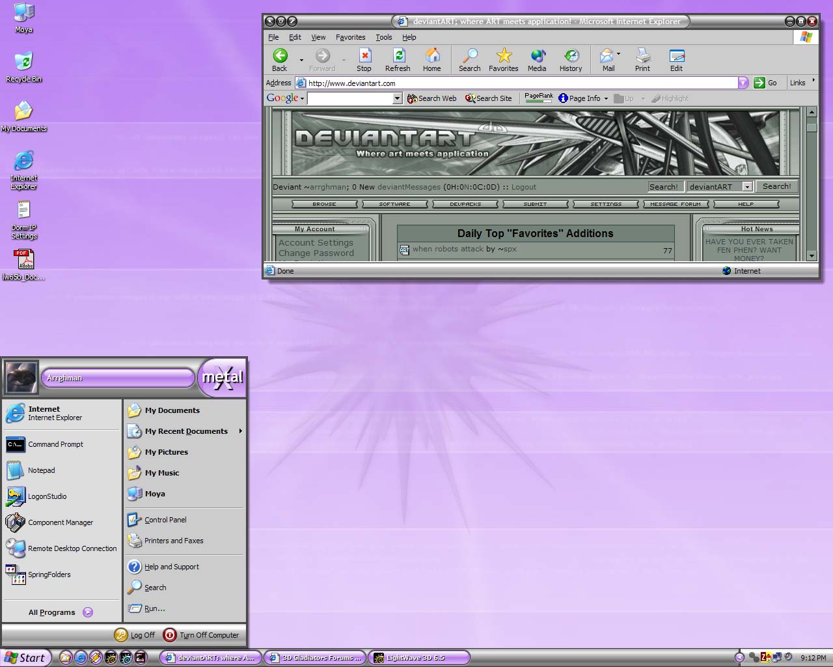Click the Go button next to address bar
This screenshot has width=833, height=667.
pos(766,83)
